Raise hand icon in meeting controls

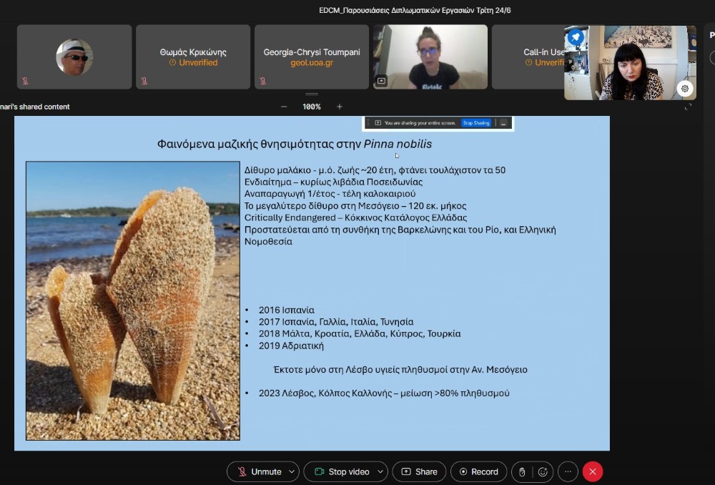pos(522,471)
